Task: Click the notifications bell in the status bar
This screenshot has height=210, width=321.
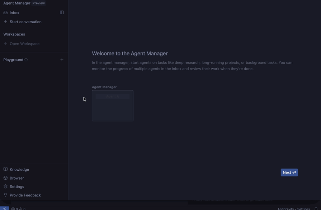Action: pos(316,209)
